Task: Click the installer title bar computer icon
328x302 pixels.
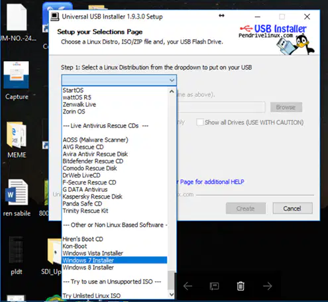Action: tap(55, 17)
